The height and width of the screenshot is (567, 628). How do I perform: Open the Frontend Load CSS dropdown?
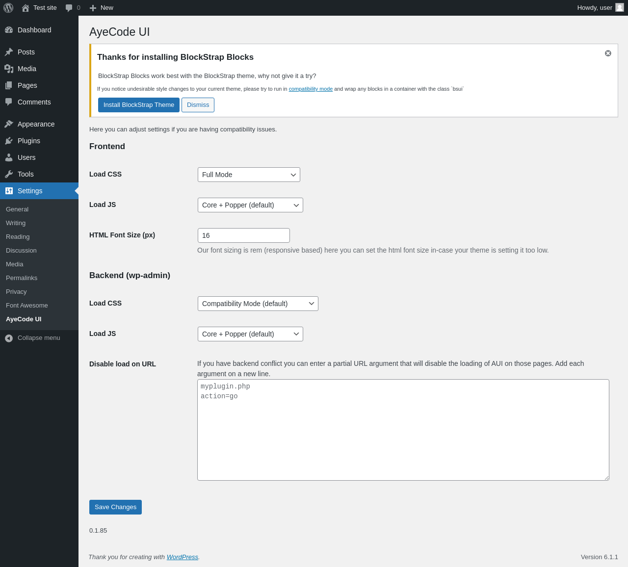249,175
